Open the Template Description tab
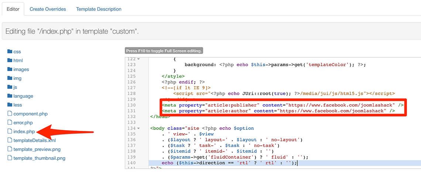The image size is (421, 172). coord(99,9)
